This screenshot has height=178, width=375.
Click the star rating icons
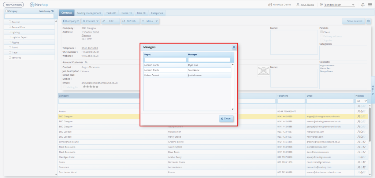pyautogui.click(x=90, y=87)
